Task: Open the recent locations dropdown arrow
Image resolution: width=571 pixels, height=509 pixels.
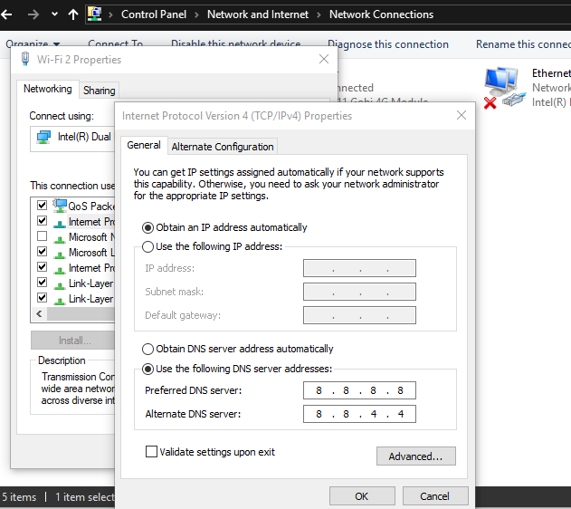Action: click(x=54, y=14)
